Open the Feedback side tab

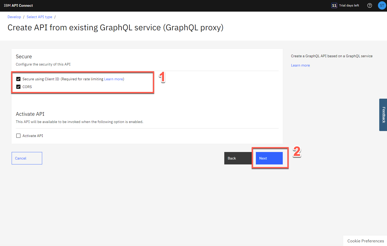point(383,115)
